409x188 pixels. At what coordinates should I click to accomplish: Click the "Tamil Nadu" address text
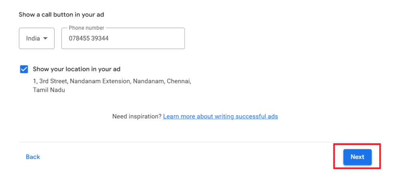click(49, 90)
